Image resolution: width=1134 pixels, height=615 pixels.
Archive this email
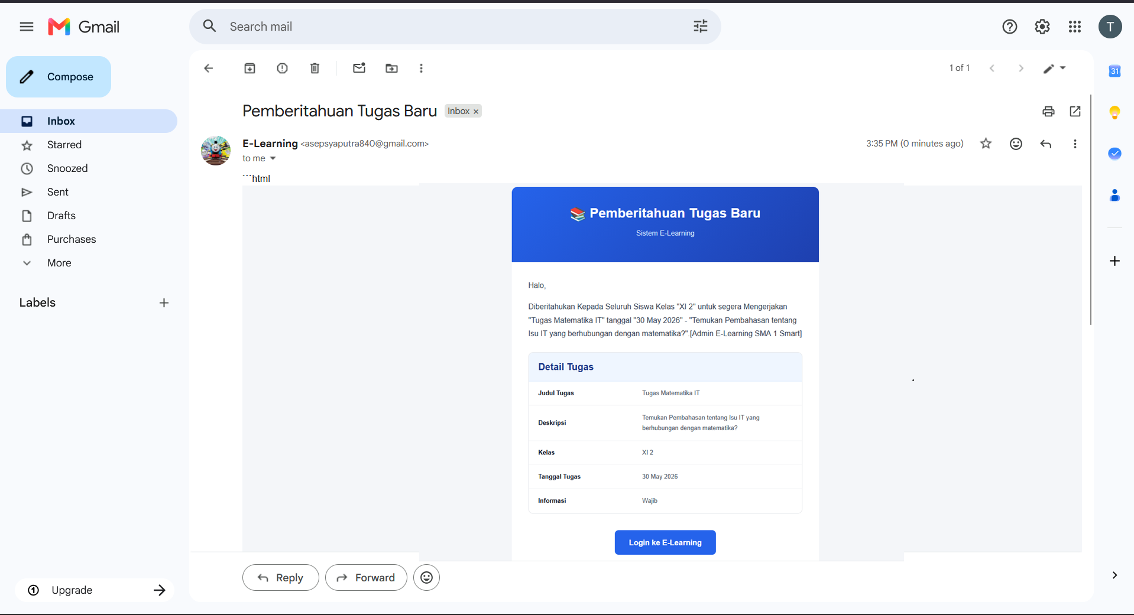(x=250, y=69)
